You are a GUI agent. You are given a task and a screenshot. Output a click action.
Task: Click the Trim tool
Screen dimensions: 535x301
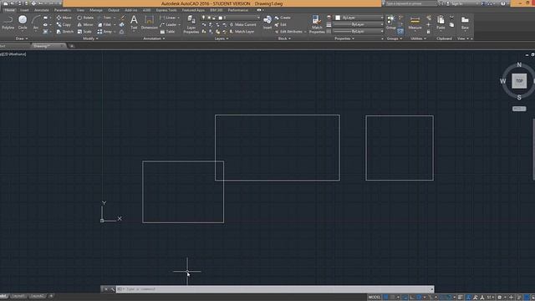(104, 18)
